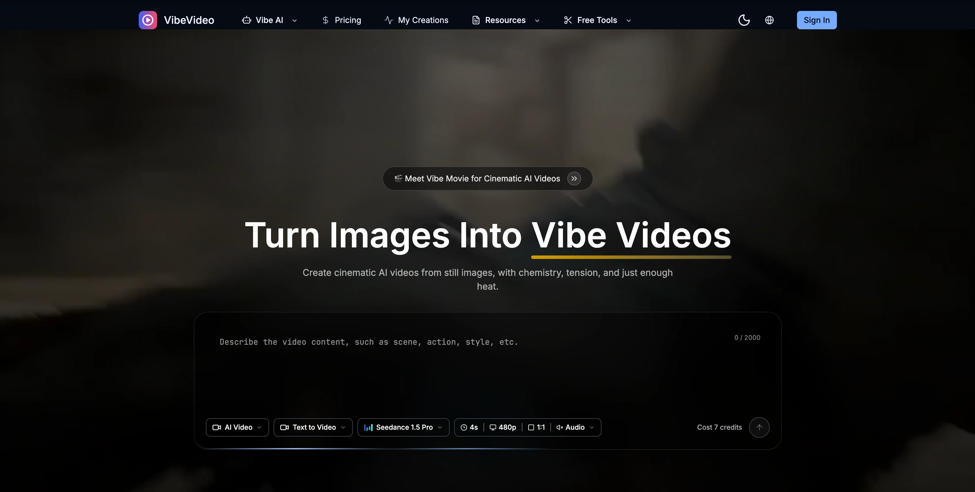Open the language selector globe icon

(769, 20)
